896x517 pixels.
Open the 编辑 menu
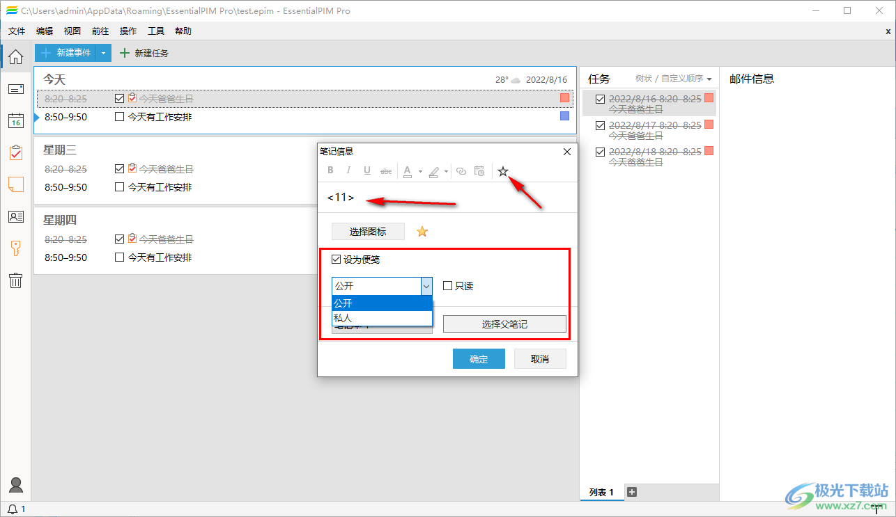[x=45, y=31]
